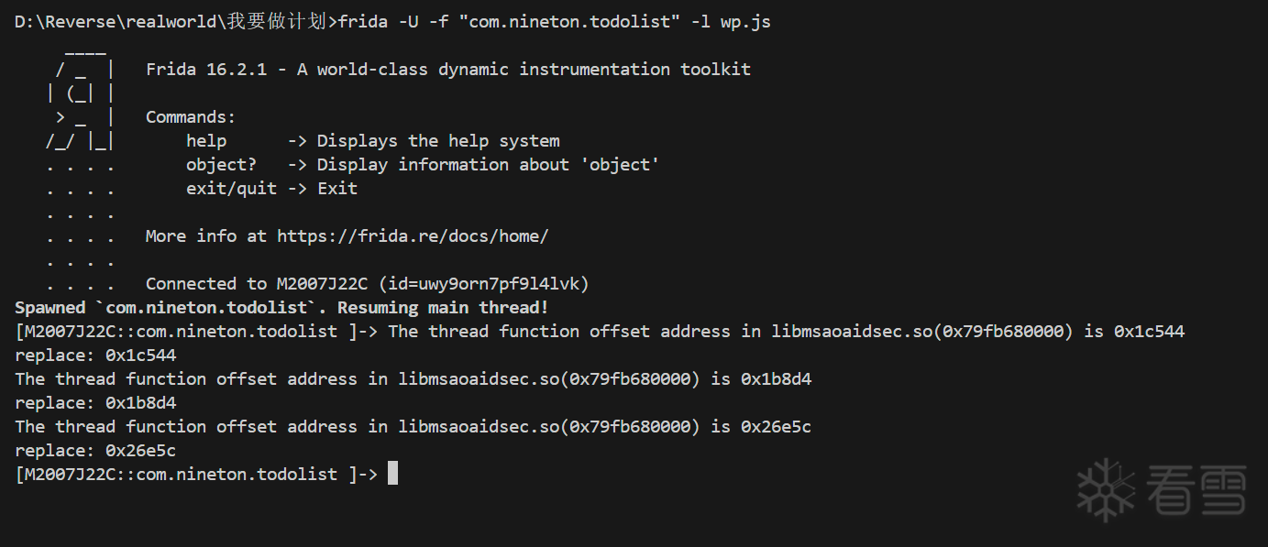
Task: Click the "replace: 0x1b8d4" output line
Action: (95, 403)
